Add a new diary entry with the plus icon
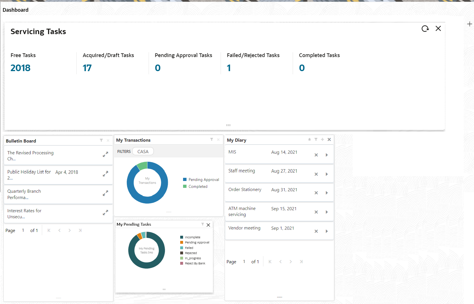The image size is (474, 304). click(x=323, y=139)
